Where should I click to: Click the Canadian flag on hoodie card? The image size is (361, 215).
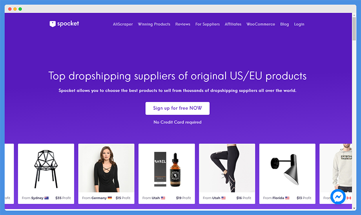pyautogui.click(x=349, y=198)
